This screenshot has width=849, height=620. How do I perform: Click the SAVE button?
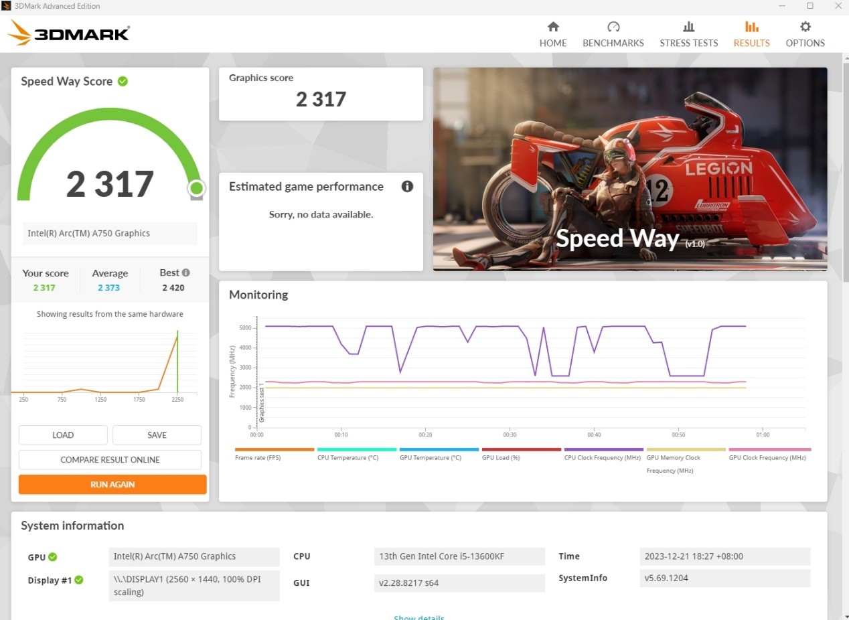[157, 435]
